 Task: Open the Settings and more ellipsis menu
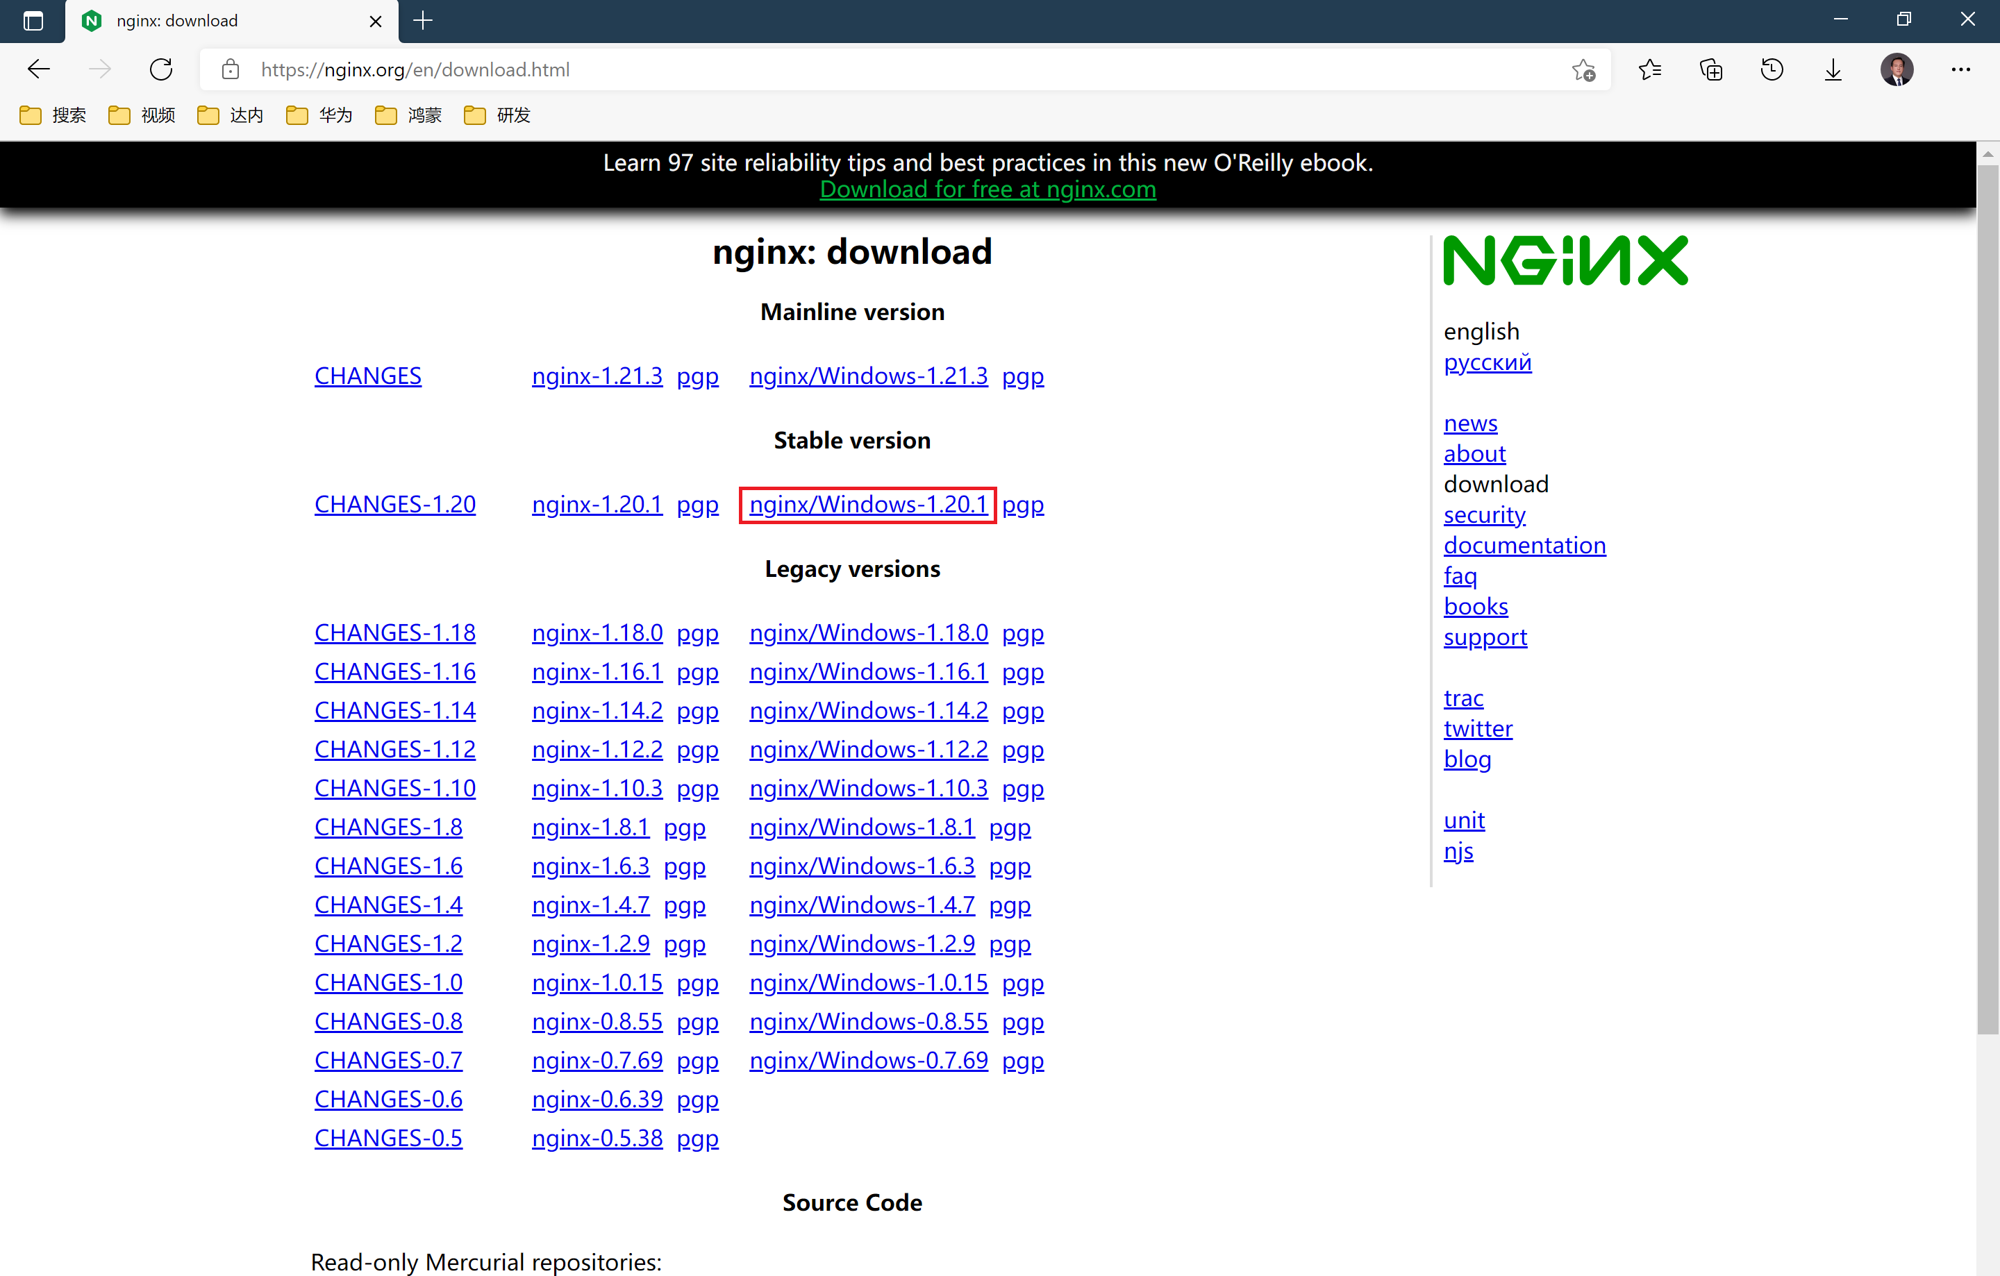tap(1960, 69)
